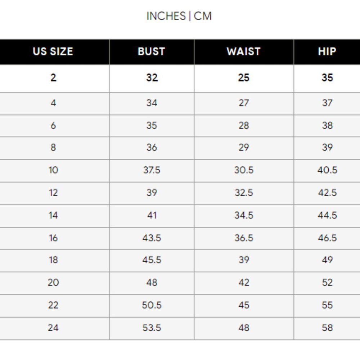Select US size 4 cell
This screenshot has height=360, width=360.
click(x=53, y=103)
